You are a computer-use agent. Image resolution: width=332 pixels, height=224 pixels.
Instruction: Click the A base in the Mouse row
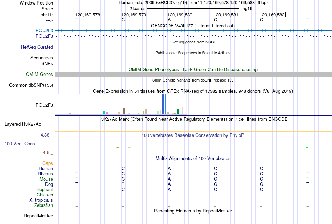tap(169, 179)
